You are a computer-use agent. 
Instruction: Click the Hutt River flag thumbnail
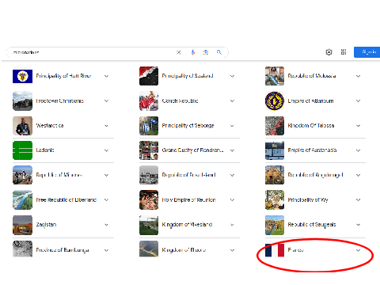click(22, 76)
